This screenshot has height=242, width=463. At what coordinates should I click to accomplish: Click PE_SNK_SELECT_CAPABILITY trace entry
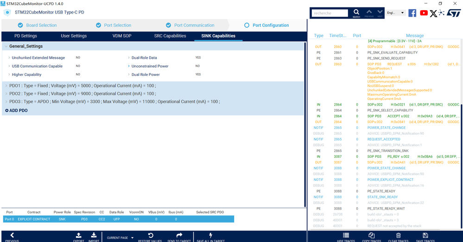coord(390,110)
